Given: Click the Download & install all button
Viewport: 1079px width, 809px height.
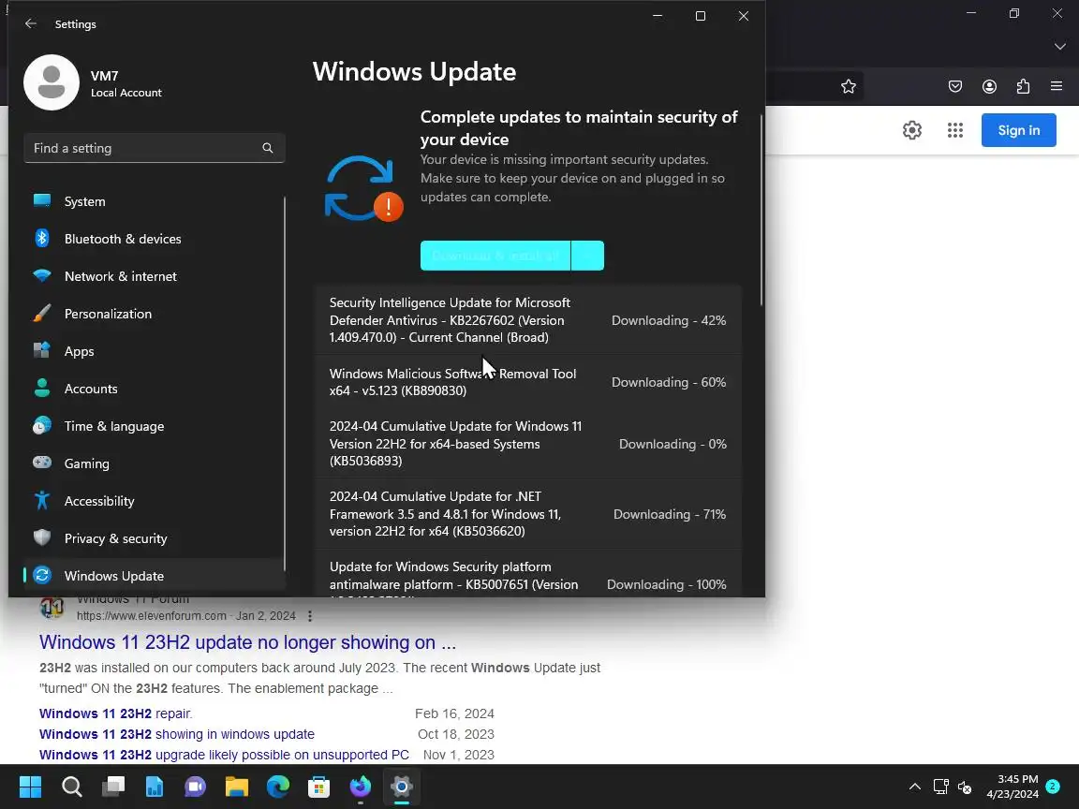Looking at the screenshot, I should coord(495,256).
